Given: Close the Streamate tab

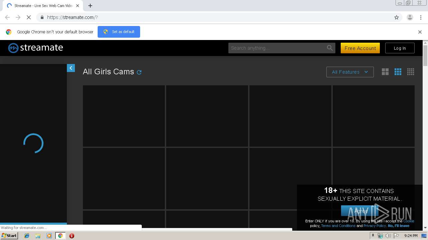Looking at the screenshot, I should click(x=78, y=6).
